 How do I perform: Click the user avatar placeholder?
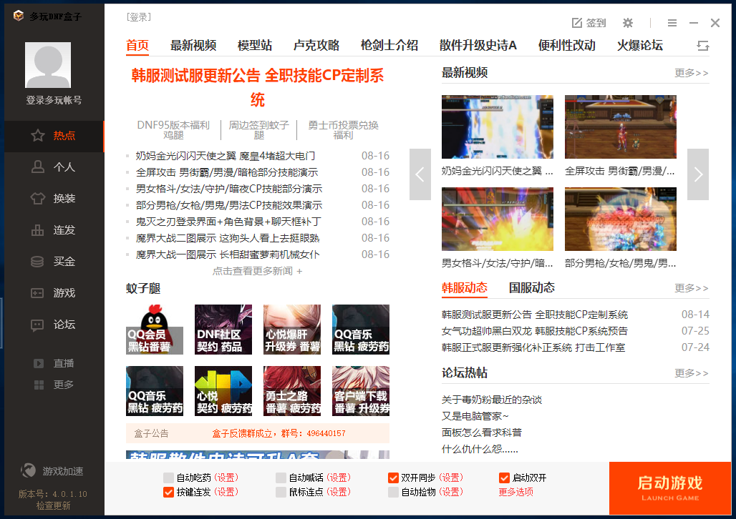48,65
